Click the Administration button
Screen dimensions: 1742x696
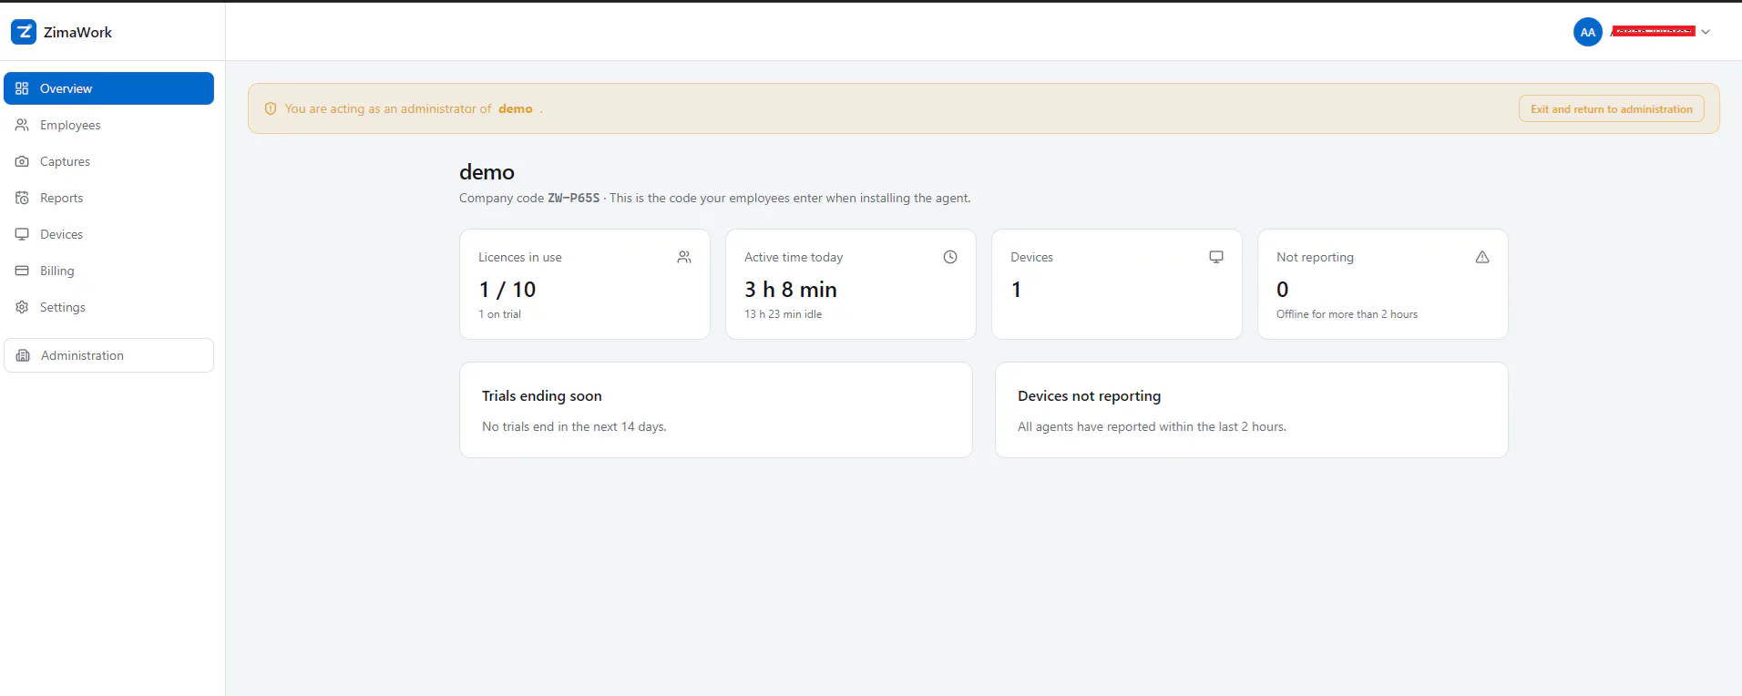(x=109, y=355)
